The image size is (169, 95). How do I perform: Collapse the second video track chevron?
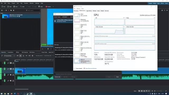(3, 69)
